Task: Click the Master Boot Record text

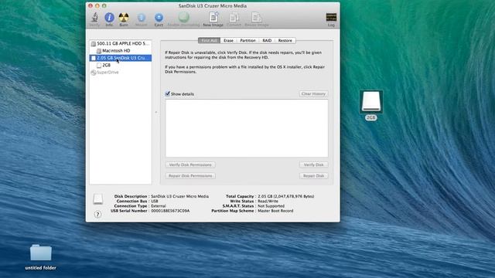Action: click(x=275, y=211)
